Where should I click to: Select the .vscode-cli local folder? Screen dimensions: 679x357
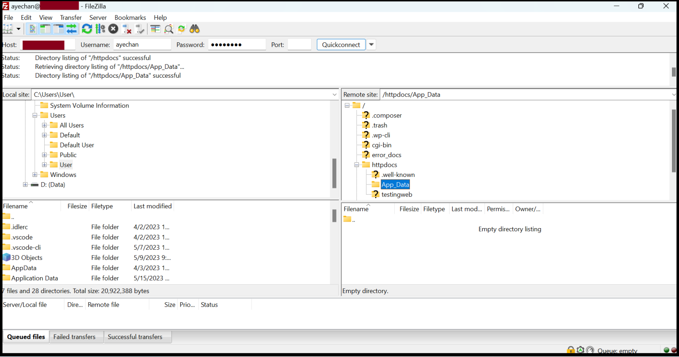click(x=26, y=248)
